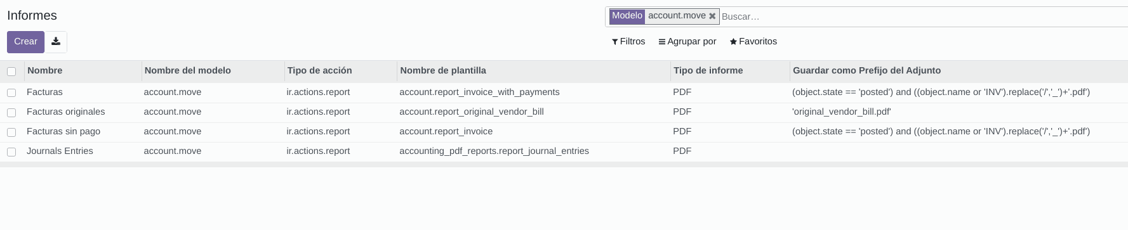Screen dimensions: 1128x230
Task: Open the Filtros funnel dropdown
Action: [628, 41]
